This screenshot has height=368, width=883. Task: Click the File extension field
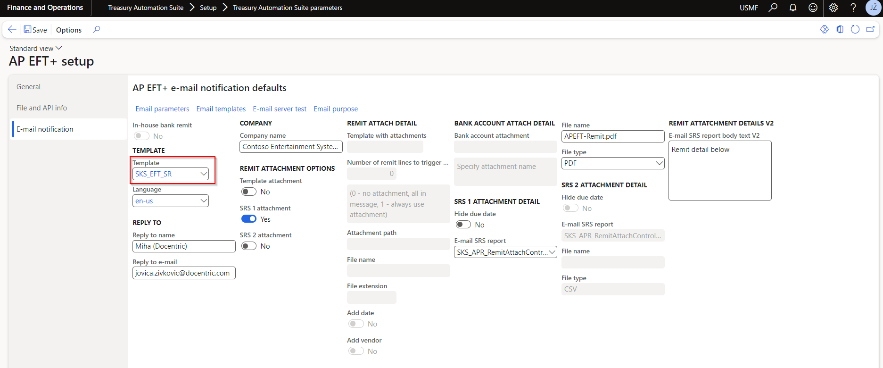[x=371, y=297]
